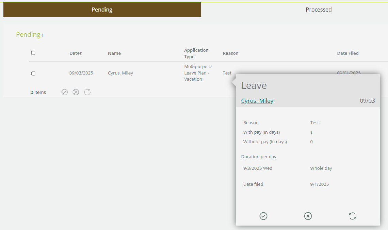Click the bulk approve checkmark icon below the table

(65, 92)
